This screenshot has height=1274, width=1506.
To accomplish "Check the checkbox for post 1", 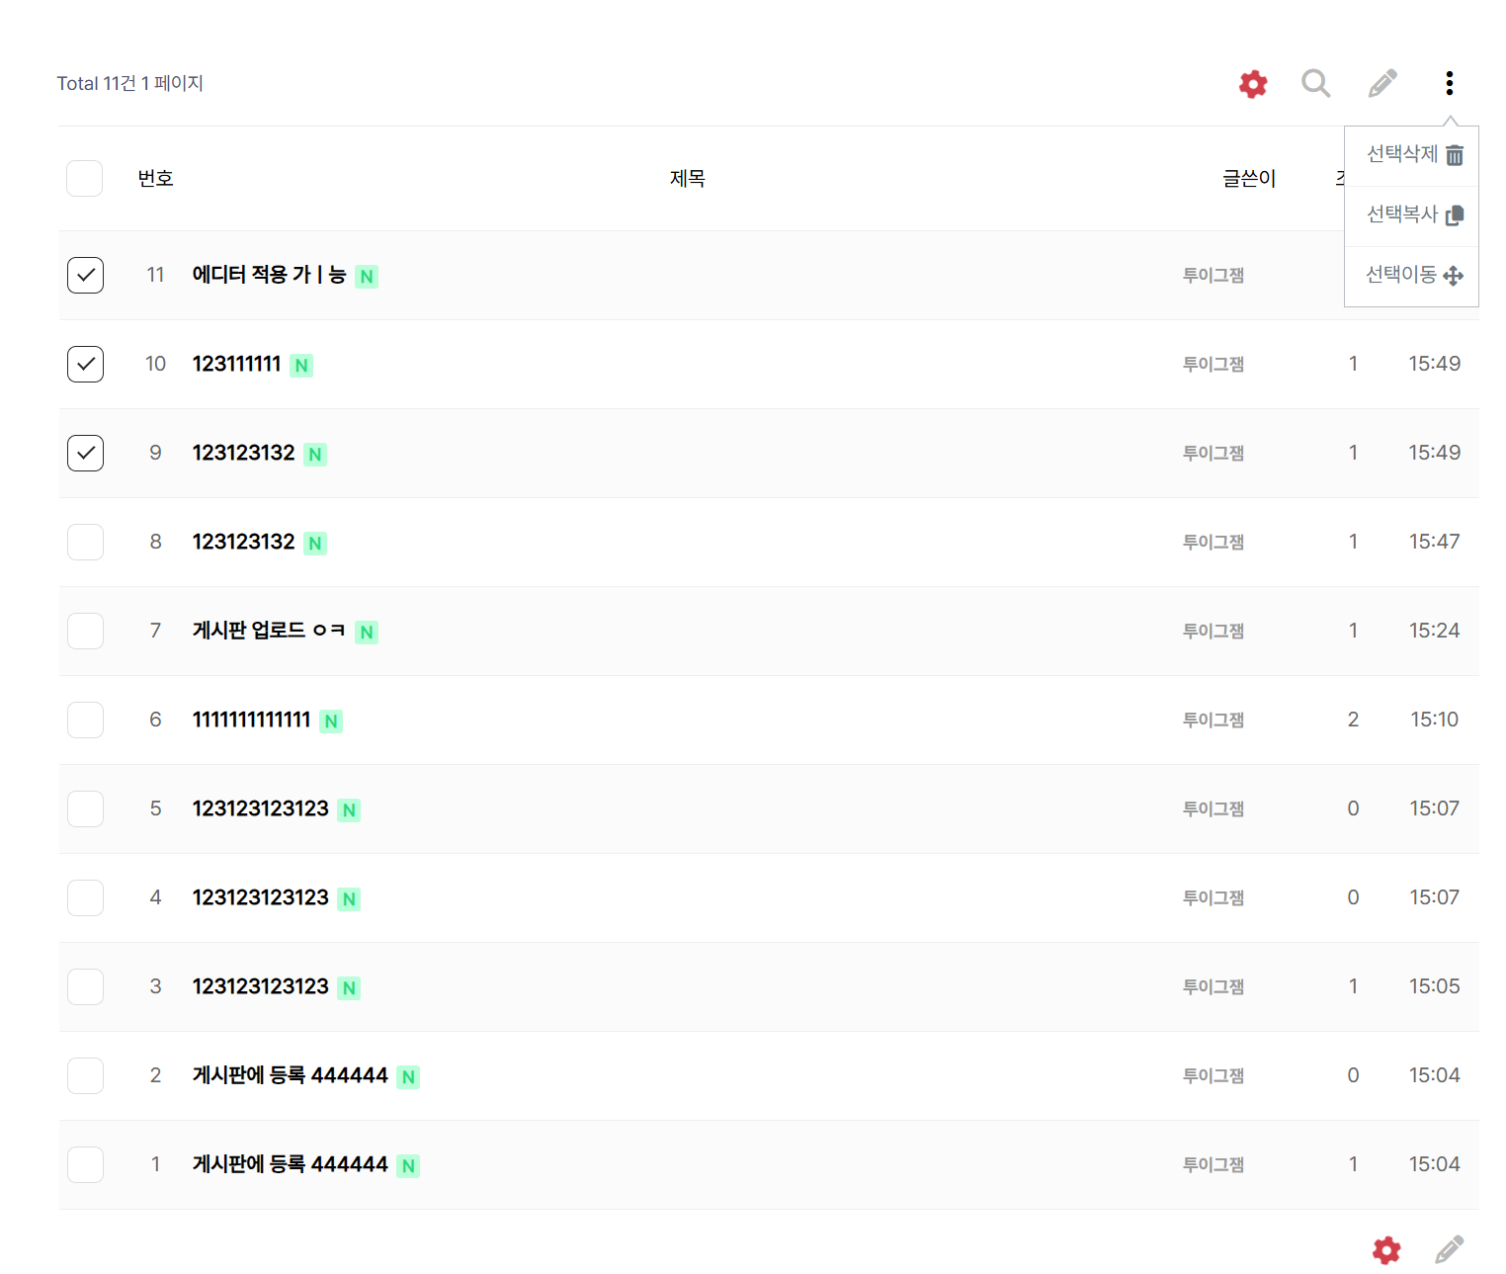I will (85, 1164).
